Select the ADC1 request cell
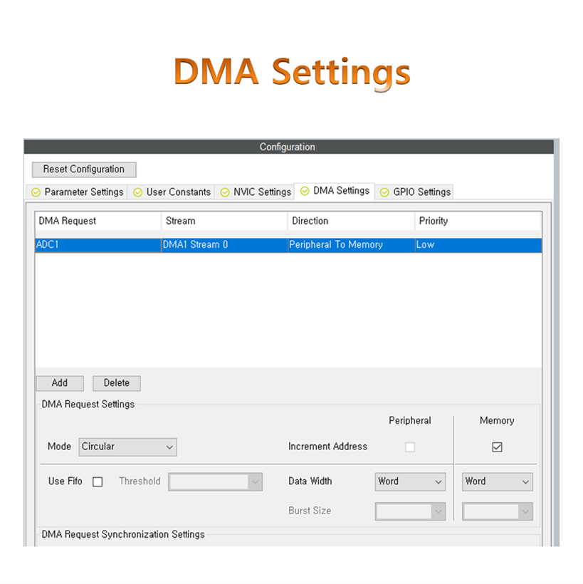The width and height of the screenshot is (583, 584). 98,245
